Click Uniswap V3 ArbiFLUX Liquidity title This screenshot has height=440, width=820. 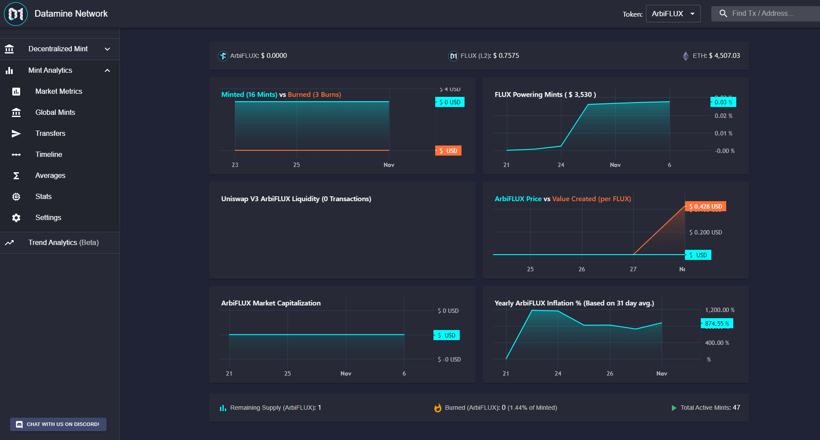pos(296,199)
